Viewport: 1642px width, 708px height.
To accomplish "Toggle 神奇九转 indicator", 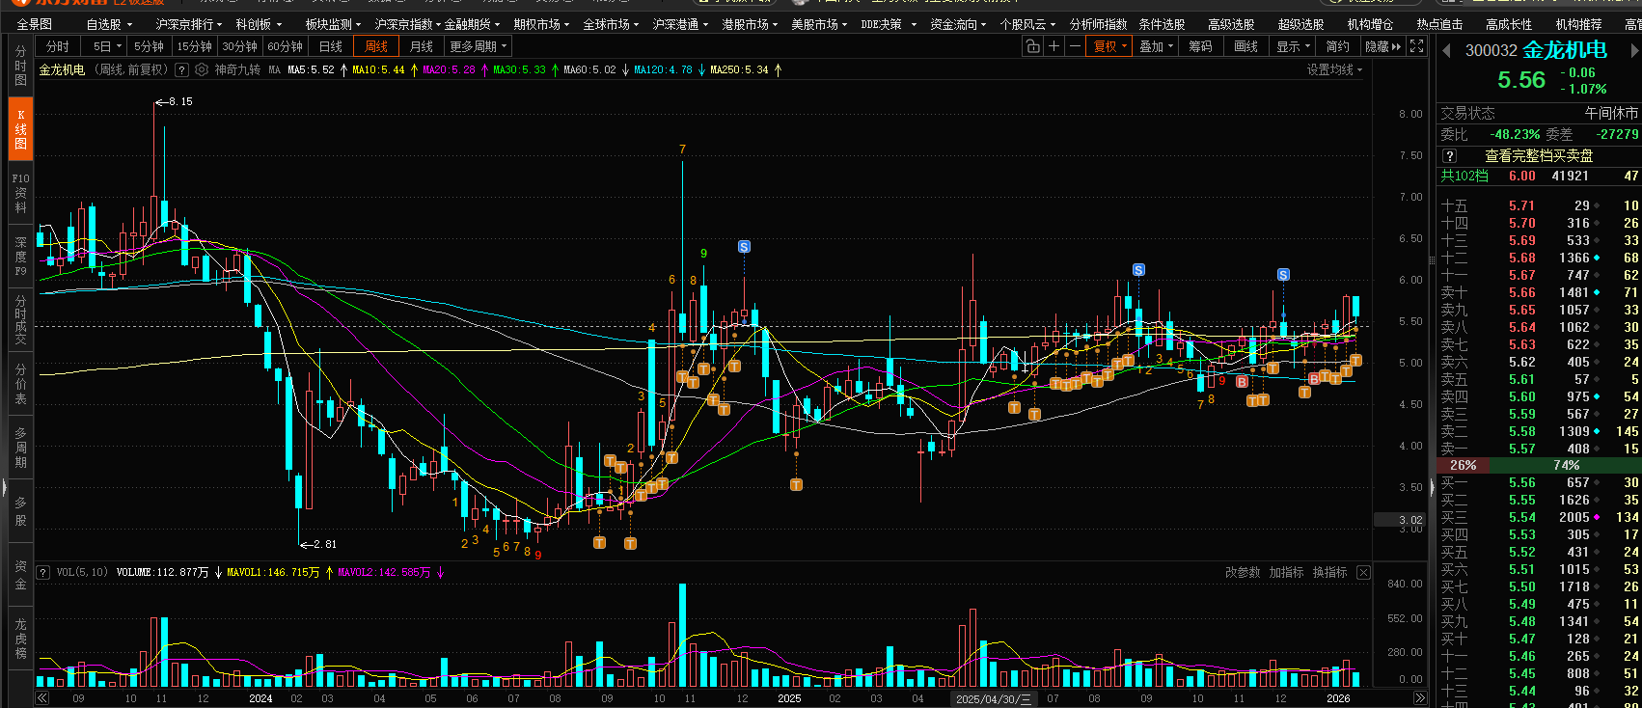I will tap(237, 69).
